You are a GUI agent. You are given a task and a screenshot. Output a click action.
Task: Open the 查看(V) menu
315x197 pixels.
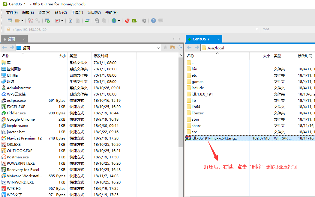tap(44, 13)
